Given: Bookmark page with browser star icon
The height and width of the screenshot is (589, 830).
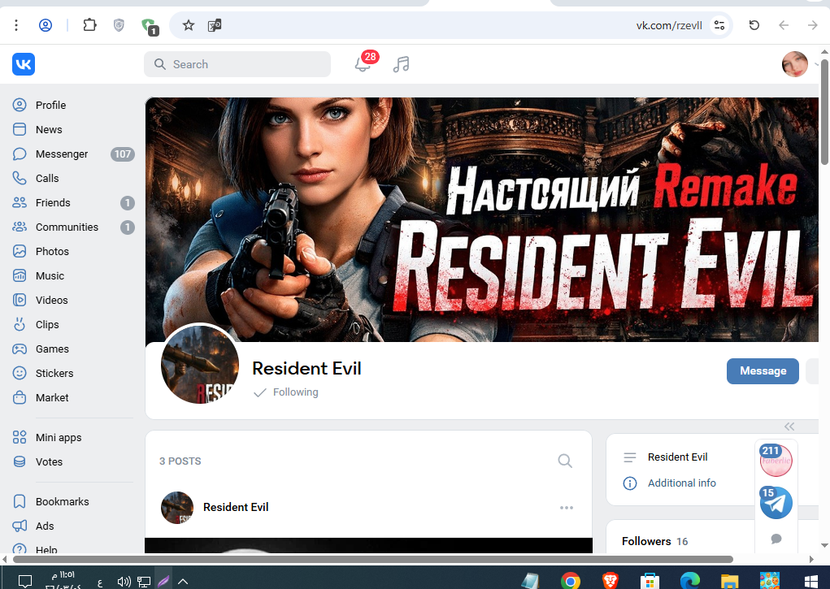Looking at the screenshot, I should coord(189,25).
